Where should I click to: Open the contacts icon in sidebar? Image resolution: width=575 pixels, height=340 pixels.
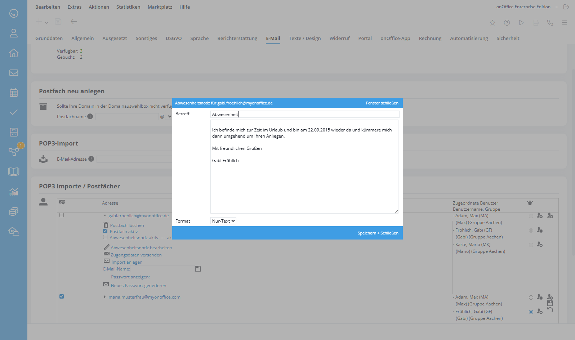14,33
